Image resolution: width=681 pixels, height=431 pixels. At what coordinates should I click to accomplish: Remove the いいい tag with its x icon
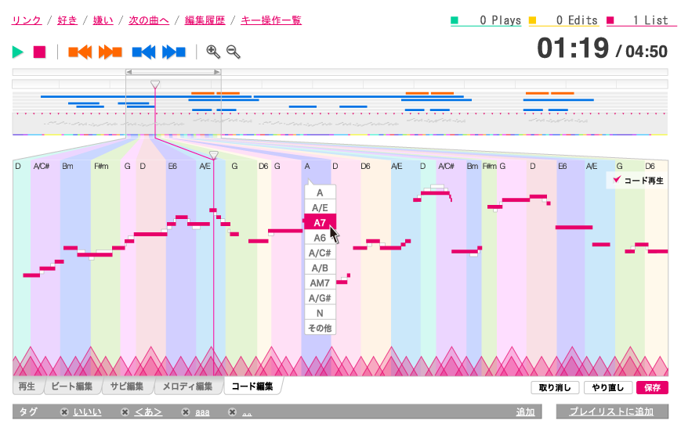(x=64, y=412)
